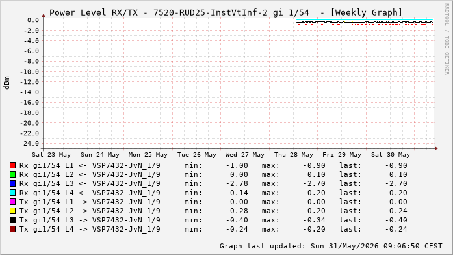Viewport: 453px width, 255px height.
Task: Click the red Rx L1 legend swatch
Action: (x=12, y=165)
